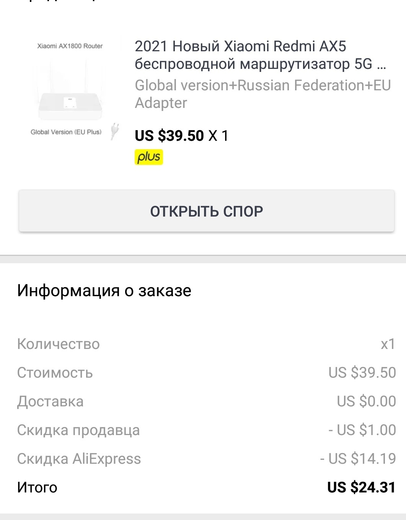The width and height of the screenshot is (406, 520).
Task: Open the Xiaomi AX1800 router product thumbnail
Action: point(70,90)
